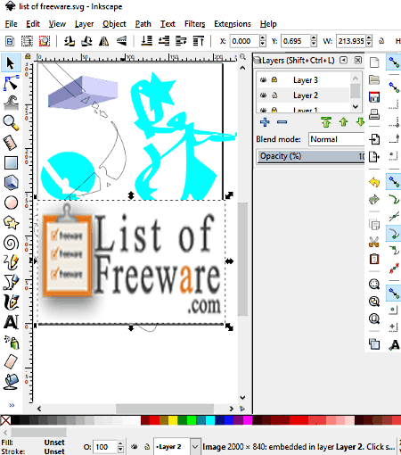This screenshot has width=401, height=455.
Task: Toggle visibility eye of Layer 3
Action: pos(263,79)
